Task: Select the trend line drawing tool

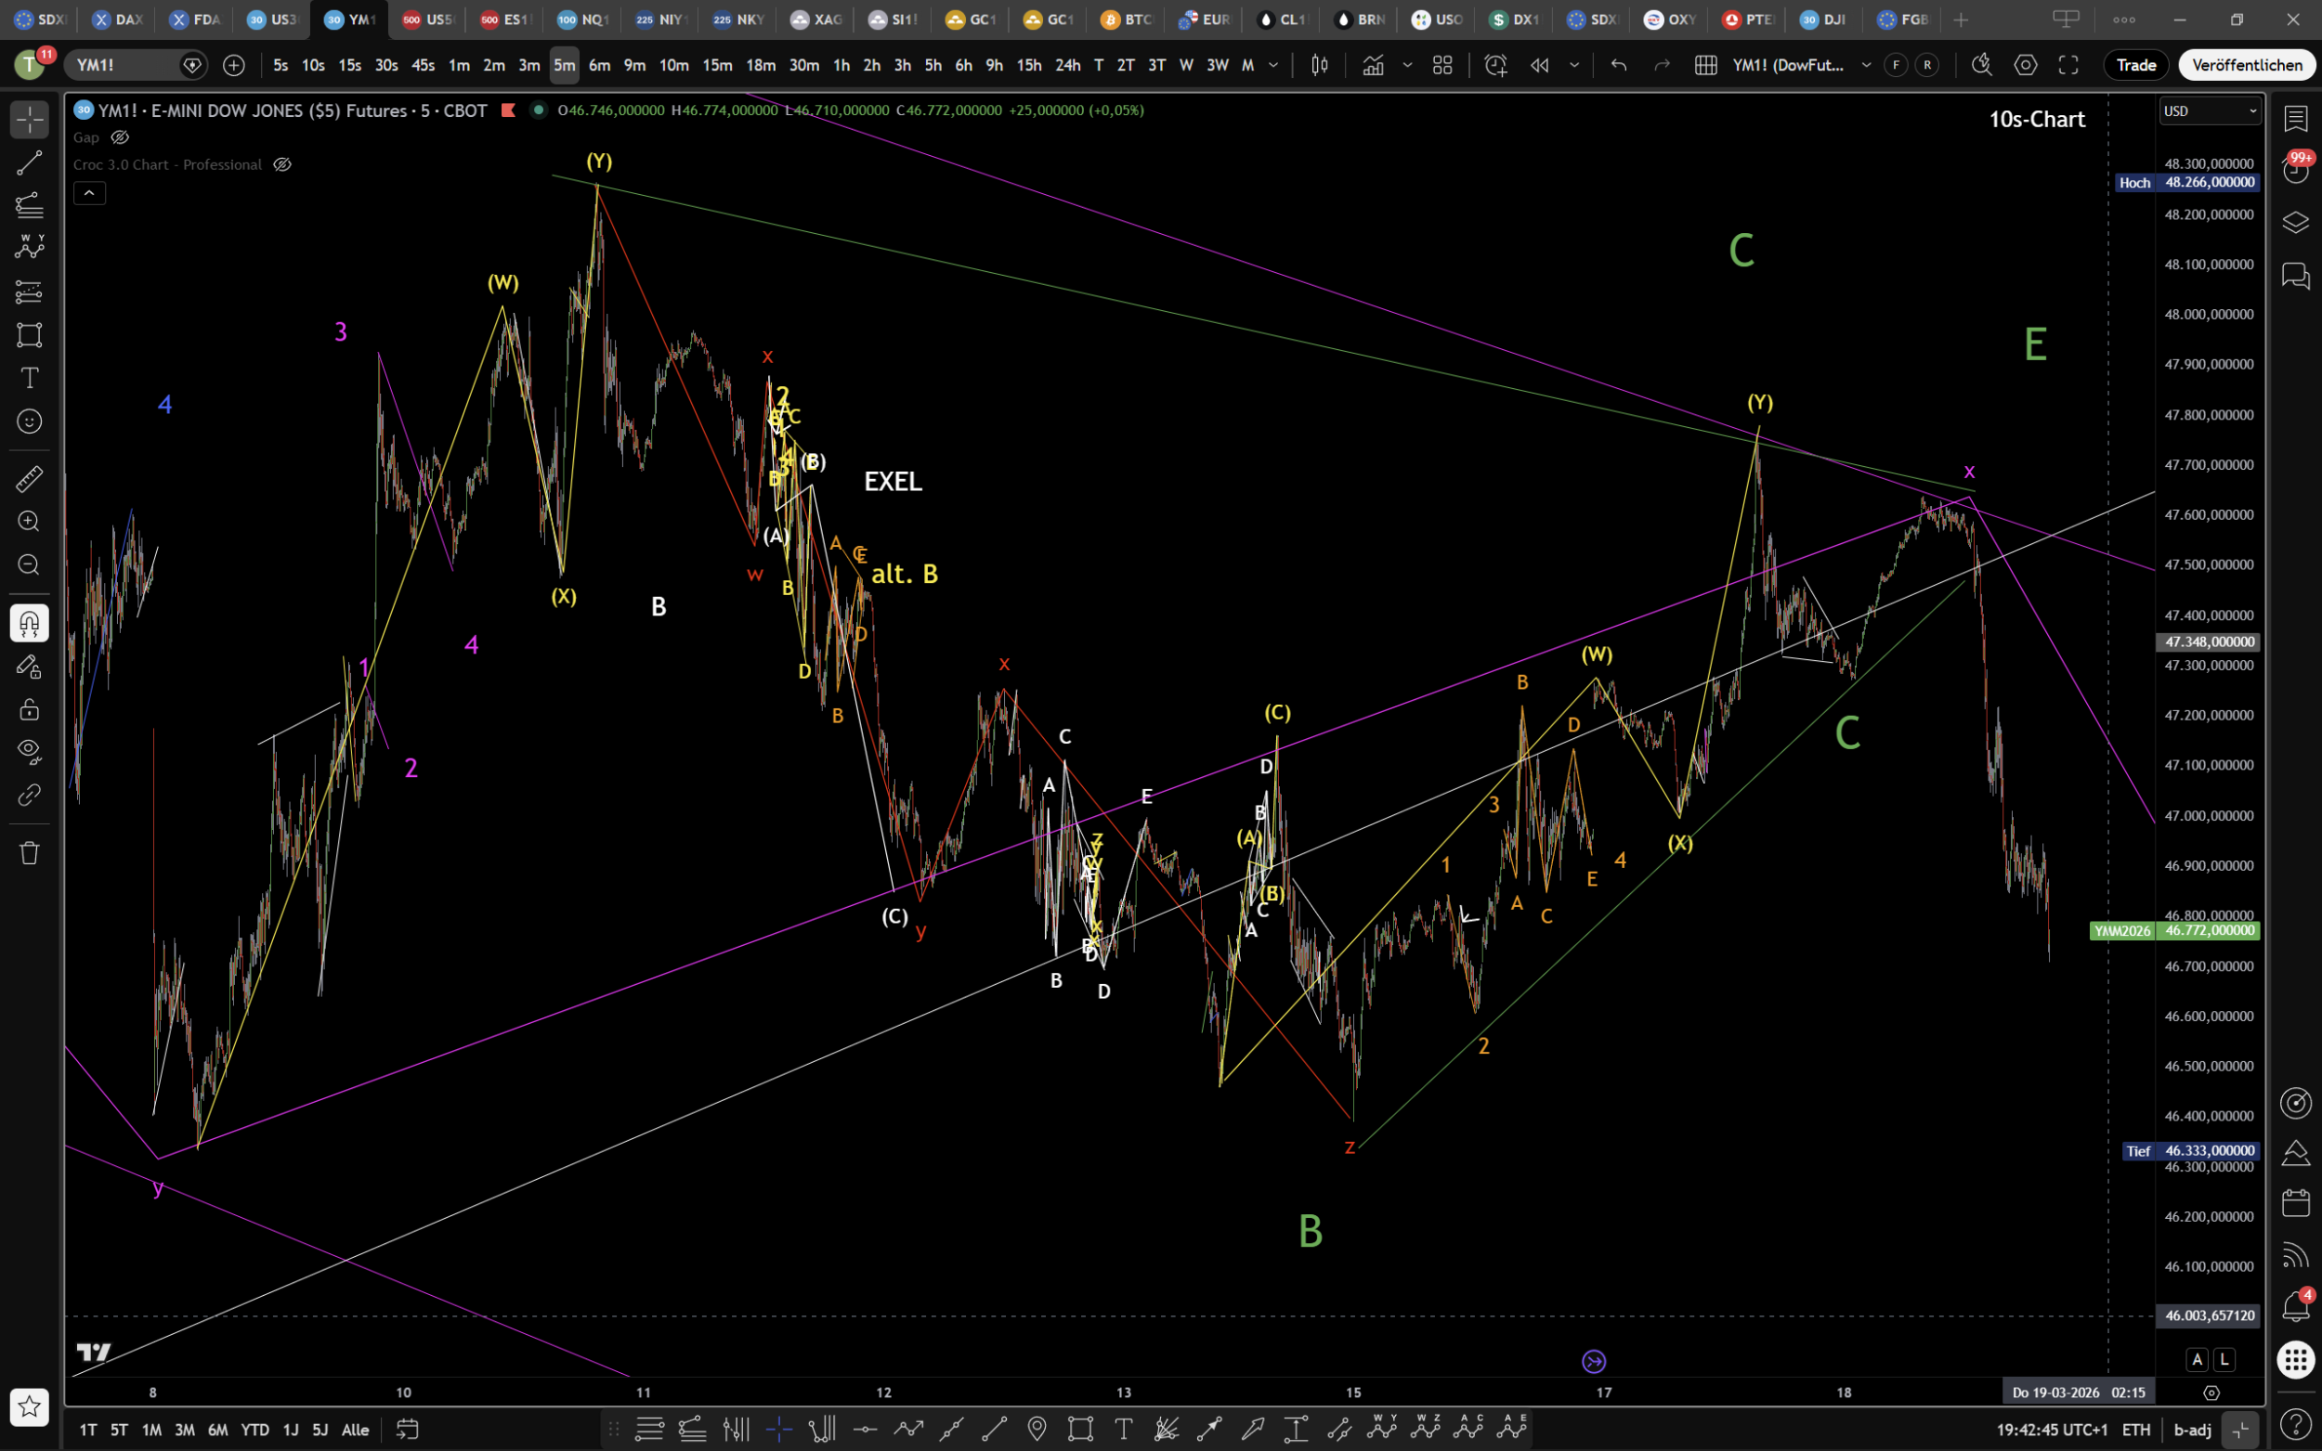Action: click(x=29, y=162)
